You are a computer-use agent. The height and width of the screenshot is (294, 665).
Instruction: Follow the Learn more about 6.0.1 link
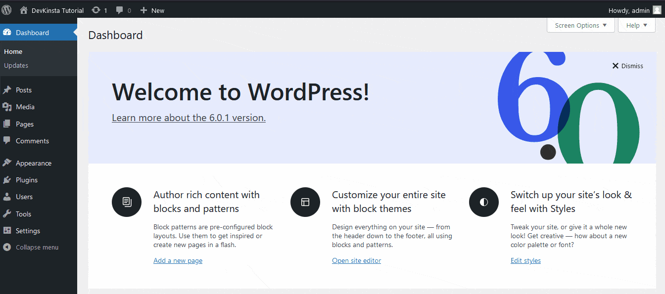[x=189, y=118]
